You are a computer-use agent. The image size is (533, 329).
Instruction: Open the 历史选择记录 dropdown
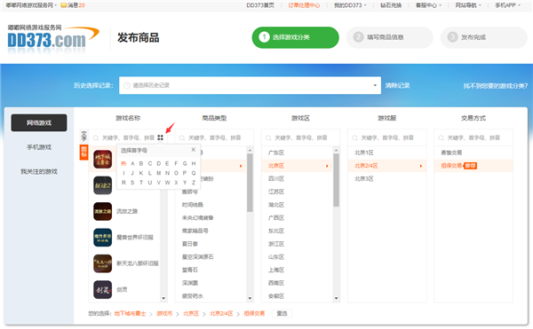(x=250, y=85)
